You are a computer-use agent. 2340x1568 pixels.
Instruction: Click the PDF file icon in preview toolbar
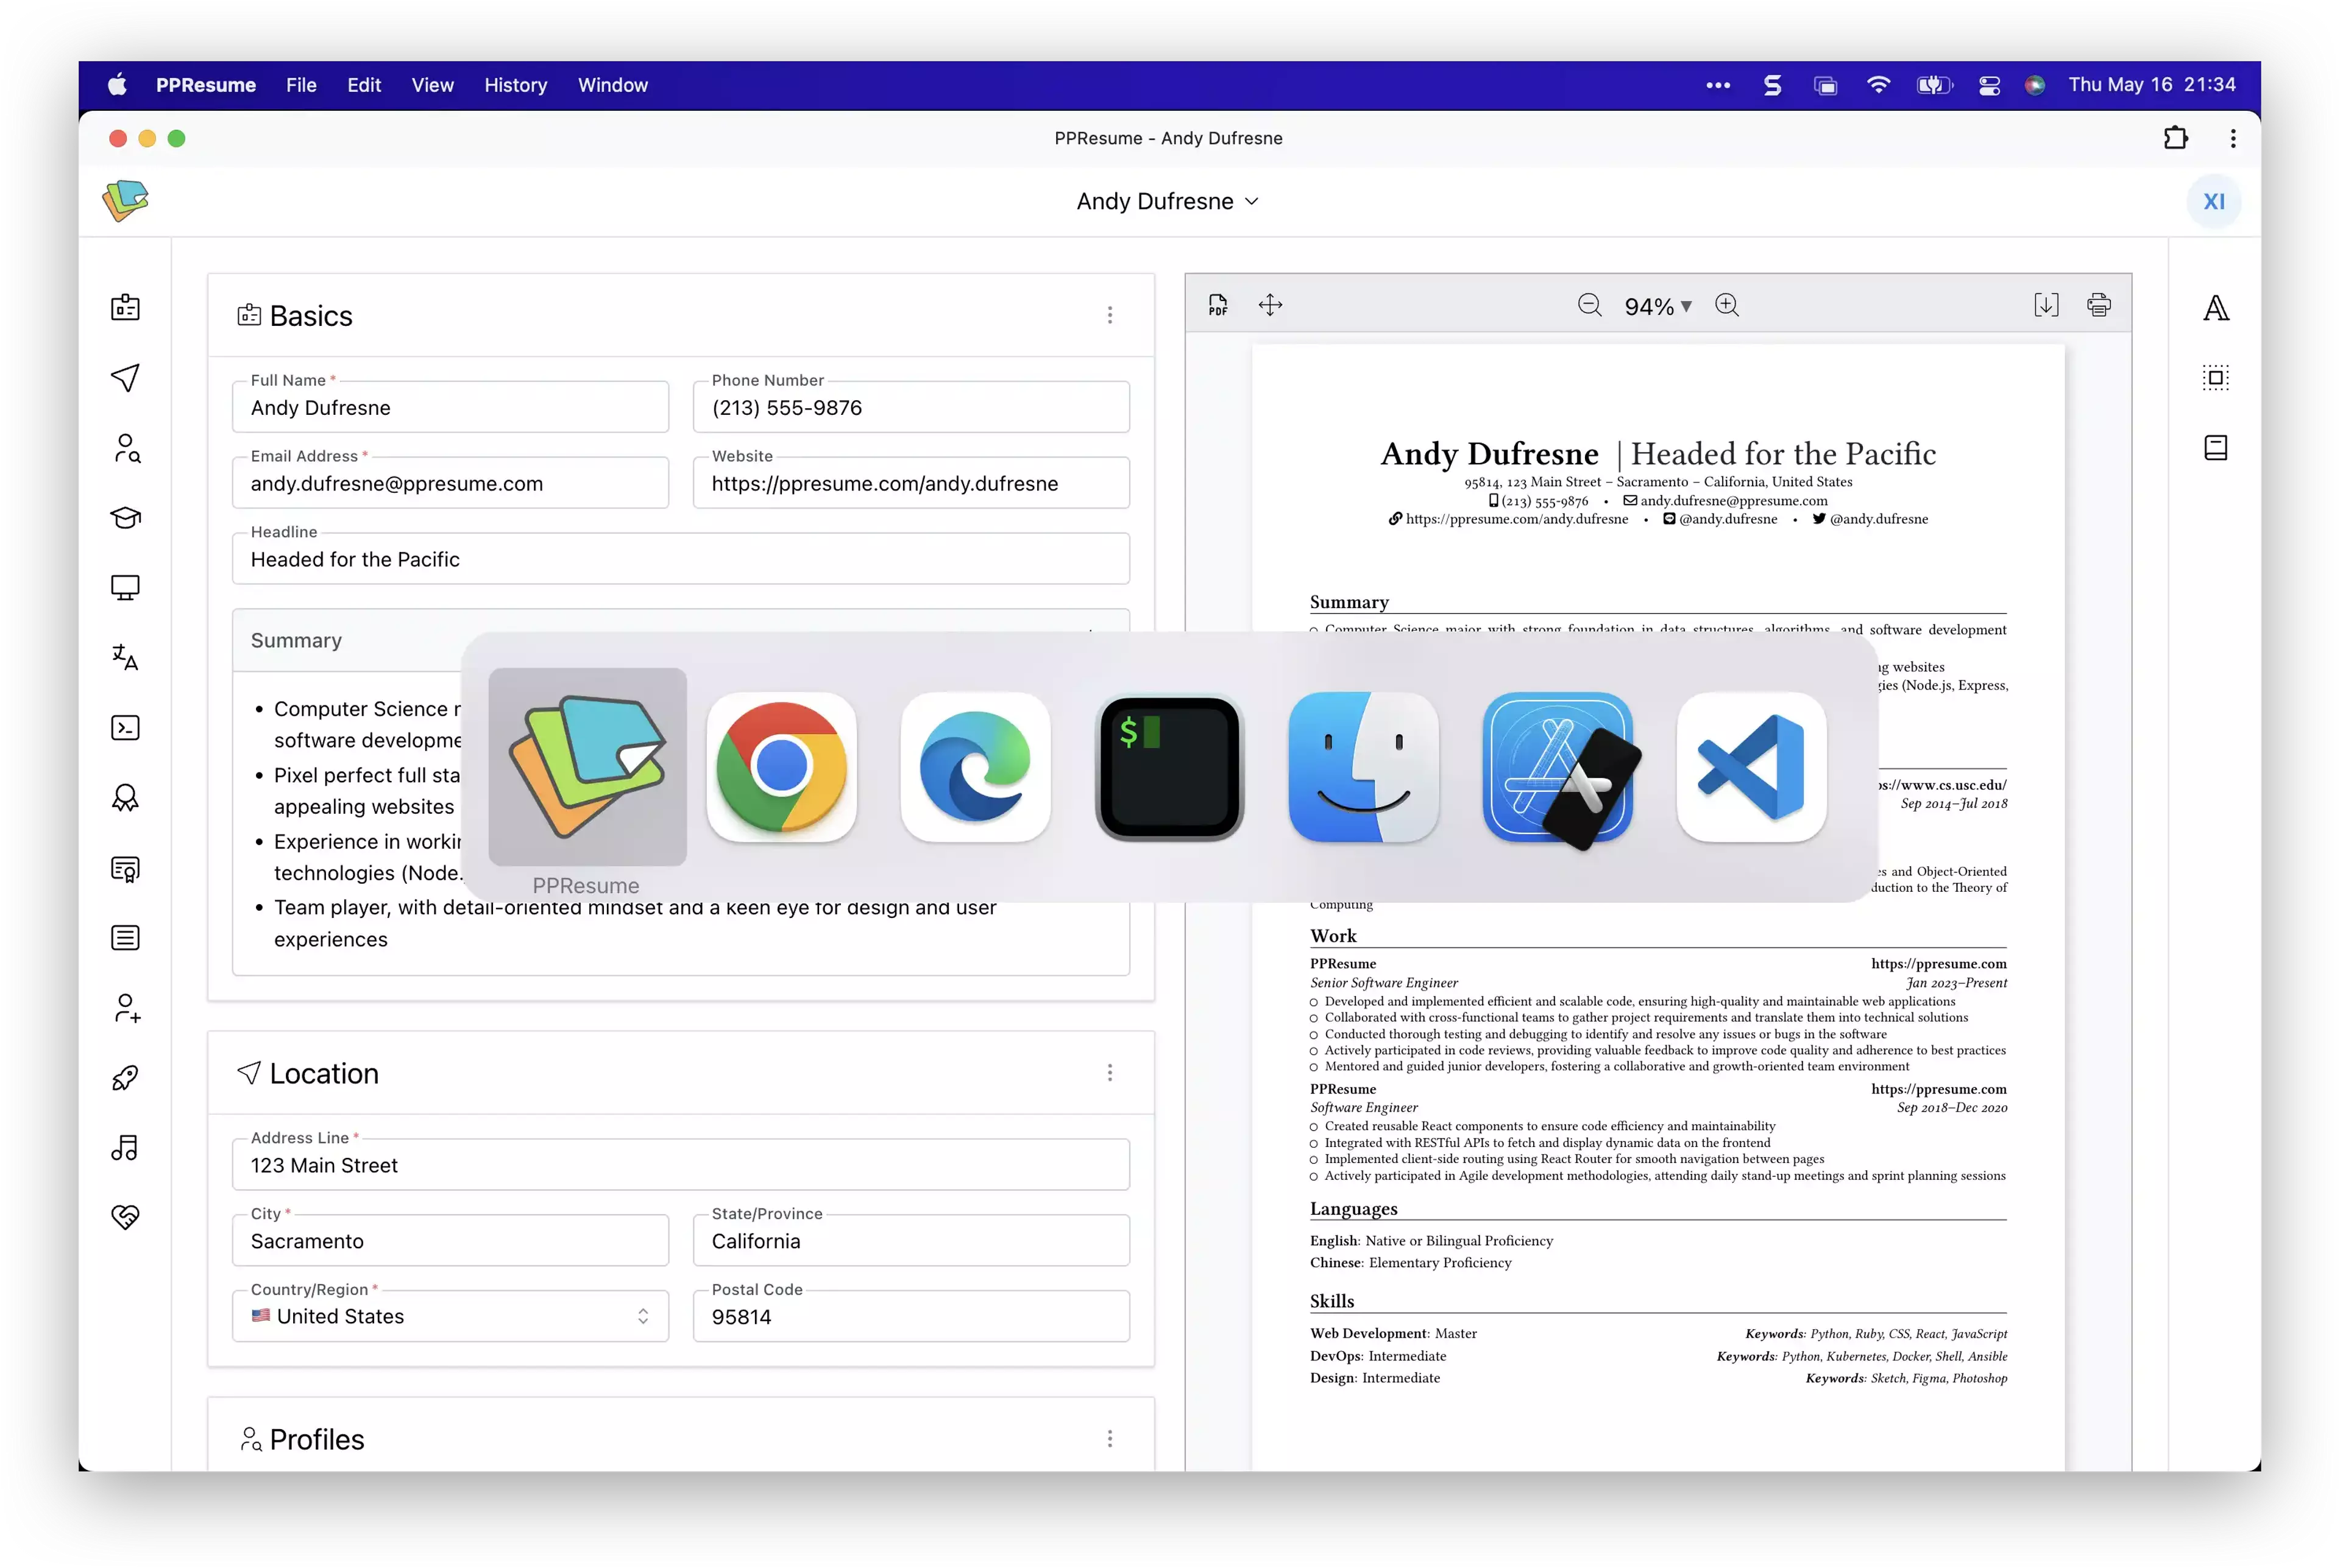click(1218, 305)
